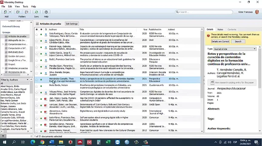
Task: Switch to the Contents tab
Action: 232,29
